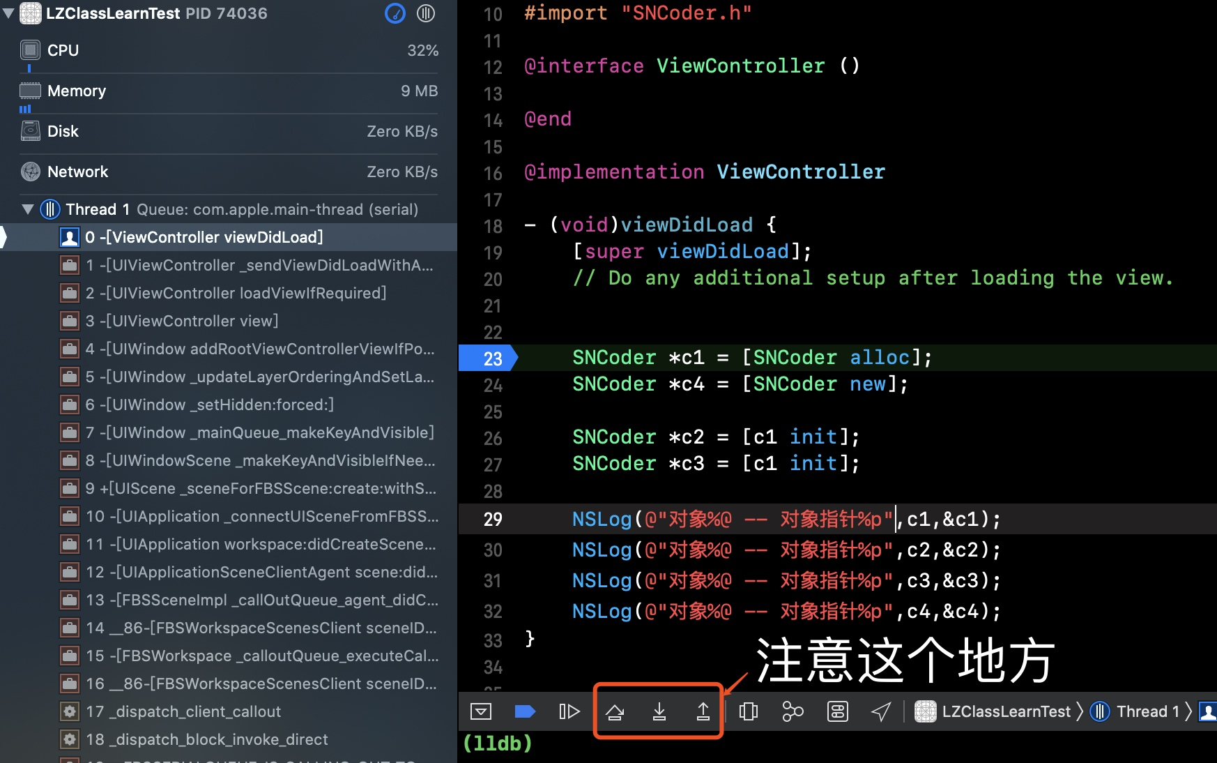Hide the debug area with the toggle icon
The width and height of the screenshot is (1217, 763).
coord(481,711)
